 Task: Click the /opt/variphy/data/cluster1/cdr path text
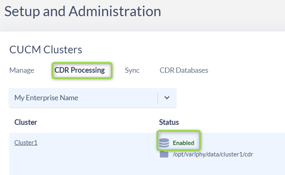[x=213, y=154]
